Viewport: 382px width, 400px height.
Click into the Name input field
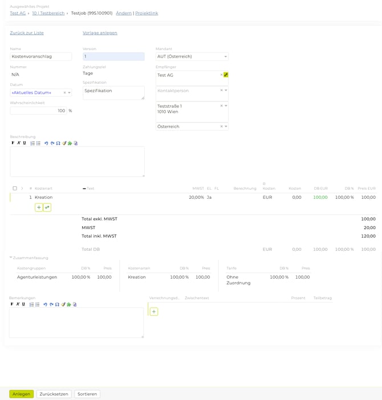coord(40,56)
